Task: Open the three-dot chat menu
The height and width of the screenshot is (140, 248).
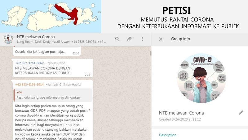Action: (x=142, y=39)
